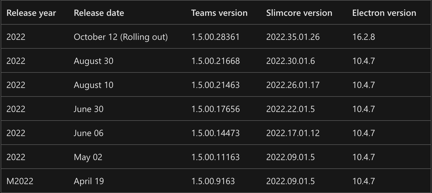
Task: Click Teams version 1.5.00.17656
Action: click(215, 109)
